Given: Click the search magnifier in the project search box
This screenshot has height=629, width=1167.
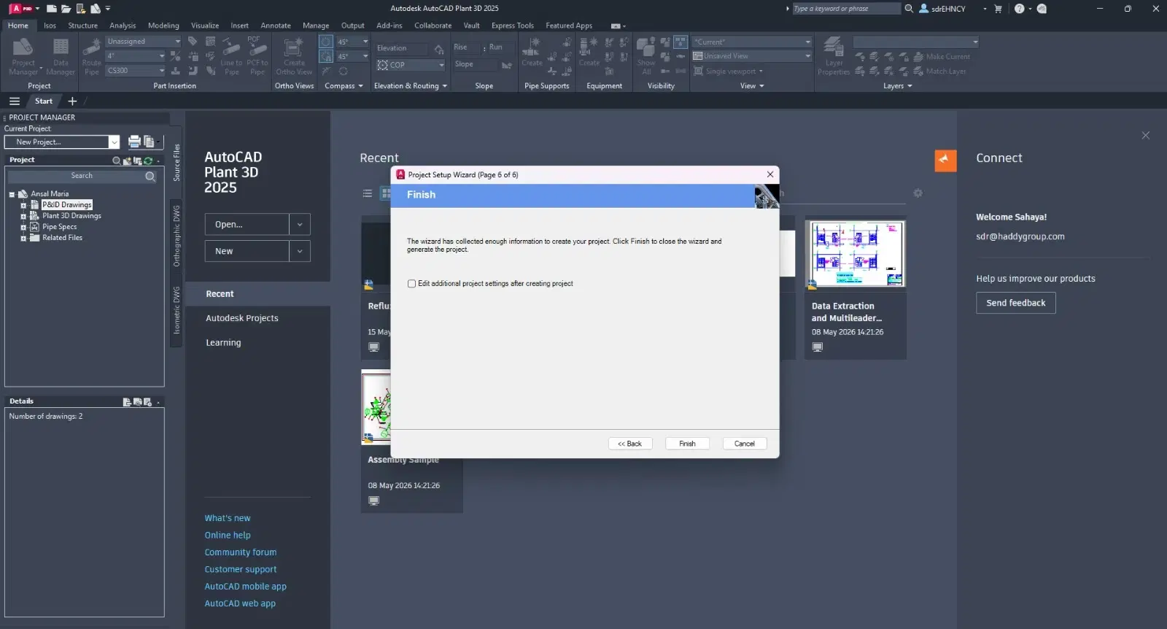Looking at the screenshot, I should coord(150,176).
